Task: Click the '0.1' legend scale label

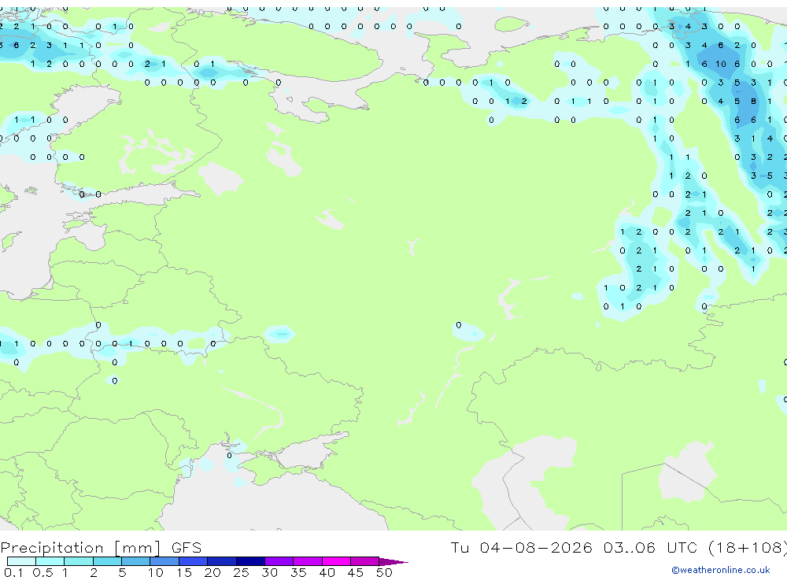Action: pos(13,572)
